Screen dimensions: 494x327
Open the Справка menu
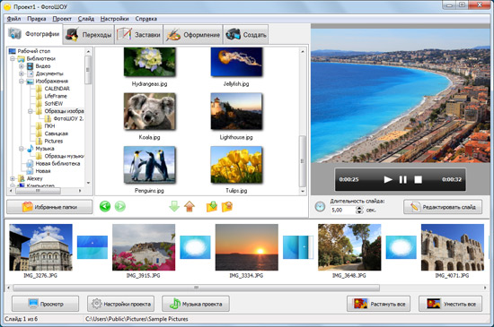(146, 19)
